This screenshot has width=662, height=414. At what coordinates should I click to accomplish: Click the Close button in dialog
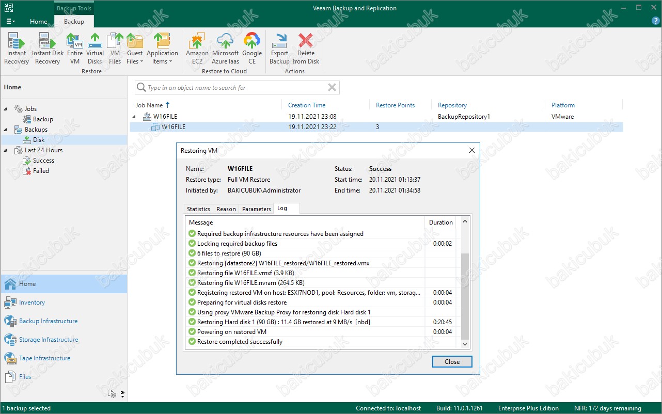452,362
